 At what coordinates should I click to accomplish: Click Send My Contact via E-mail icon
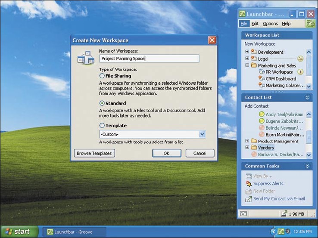pos(248,199)
